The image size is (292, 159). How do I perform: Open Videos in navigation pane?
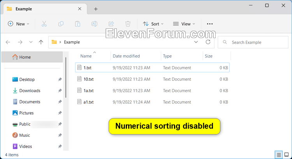[x=25, y=146]
